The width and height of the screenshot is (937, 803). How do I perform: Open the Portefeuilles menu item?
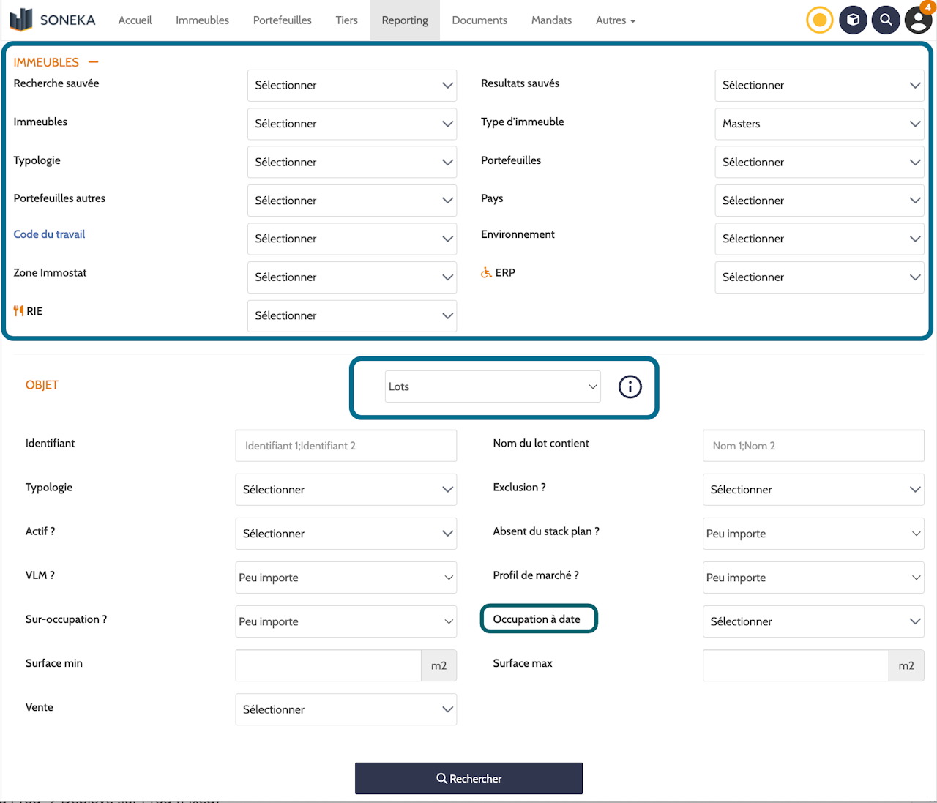click(x=283, y=20)
